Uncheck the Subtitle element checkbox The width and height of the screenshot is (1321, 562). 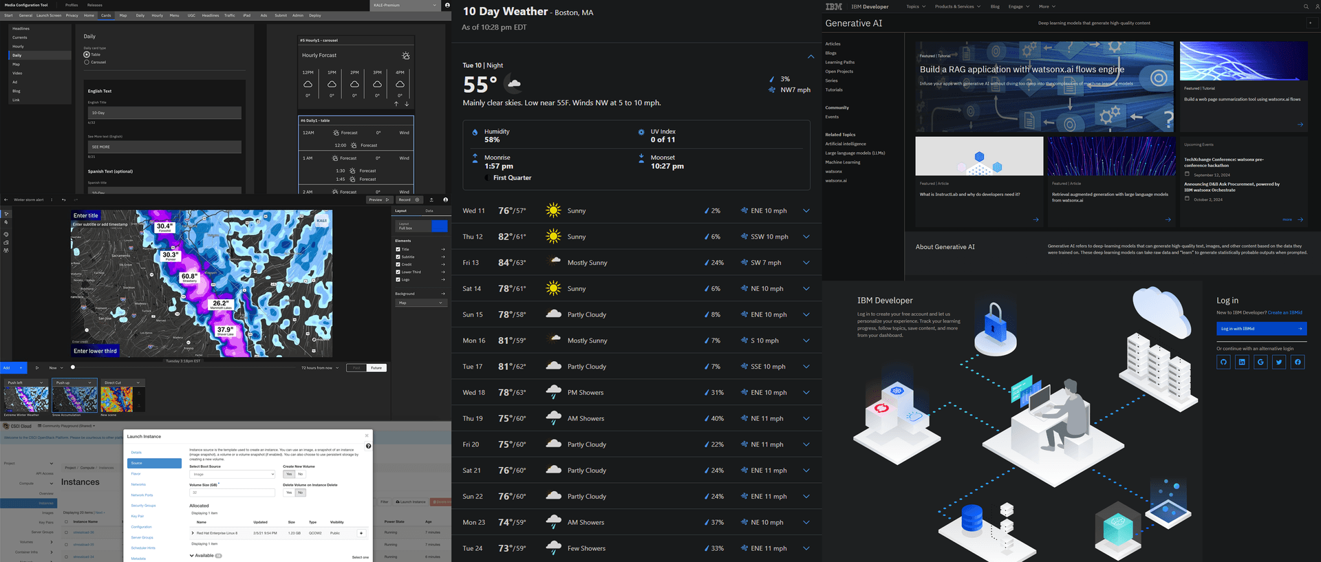(398, 257)
